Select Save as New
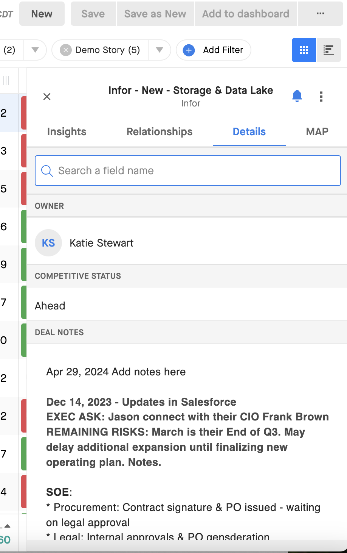The height and width of the screenshot is (553, 347). click(155, 13)
